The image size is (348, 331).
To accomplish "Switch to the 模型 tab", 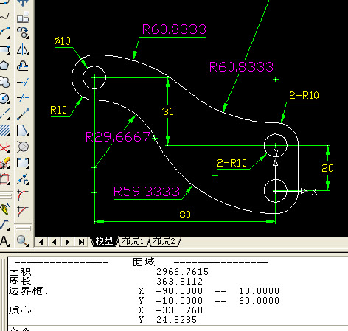I will (x=104, y=241).
